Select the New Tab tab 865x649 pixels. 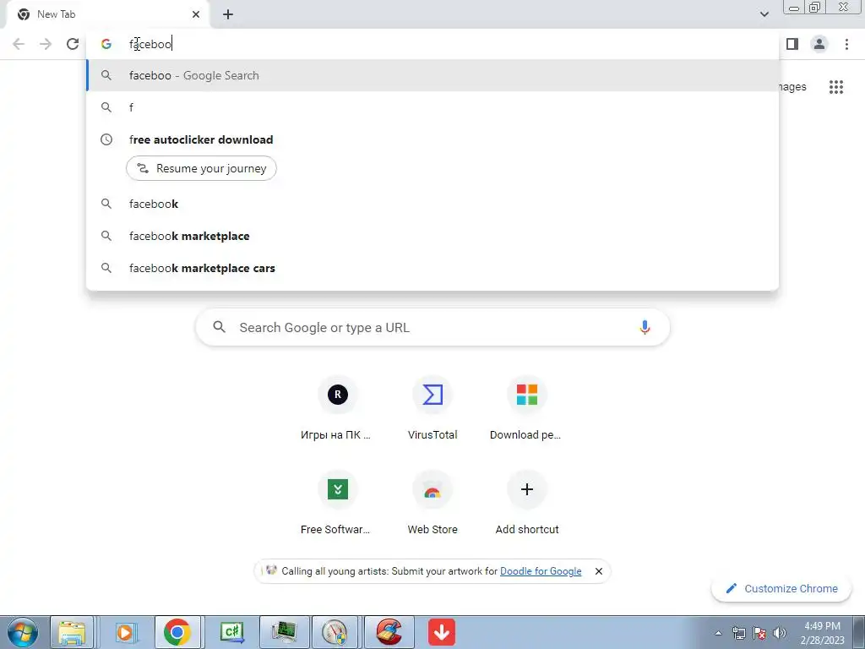click(x=108, y=14)
